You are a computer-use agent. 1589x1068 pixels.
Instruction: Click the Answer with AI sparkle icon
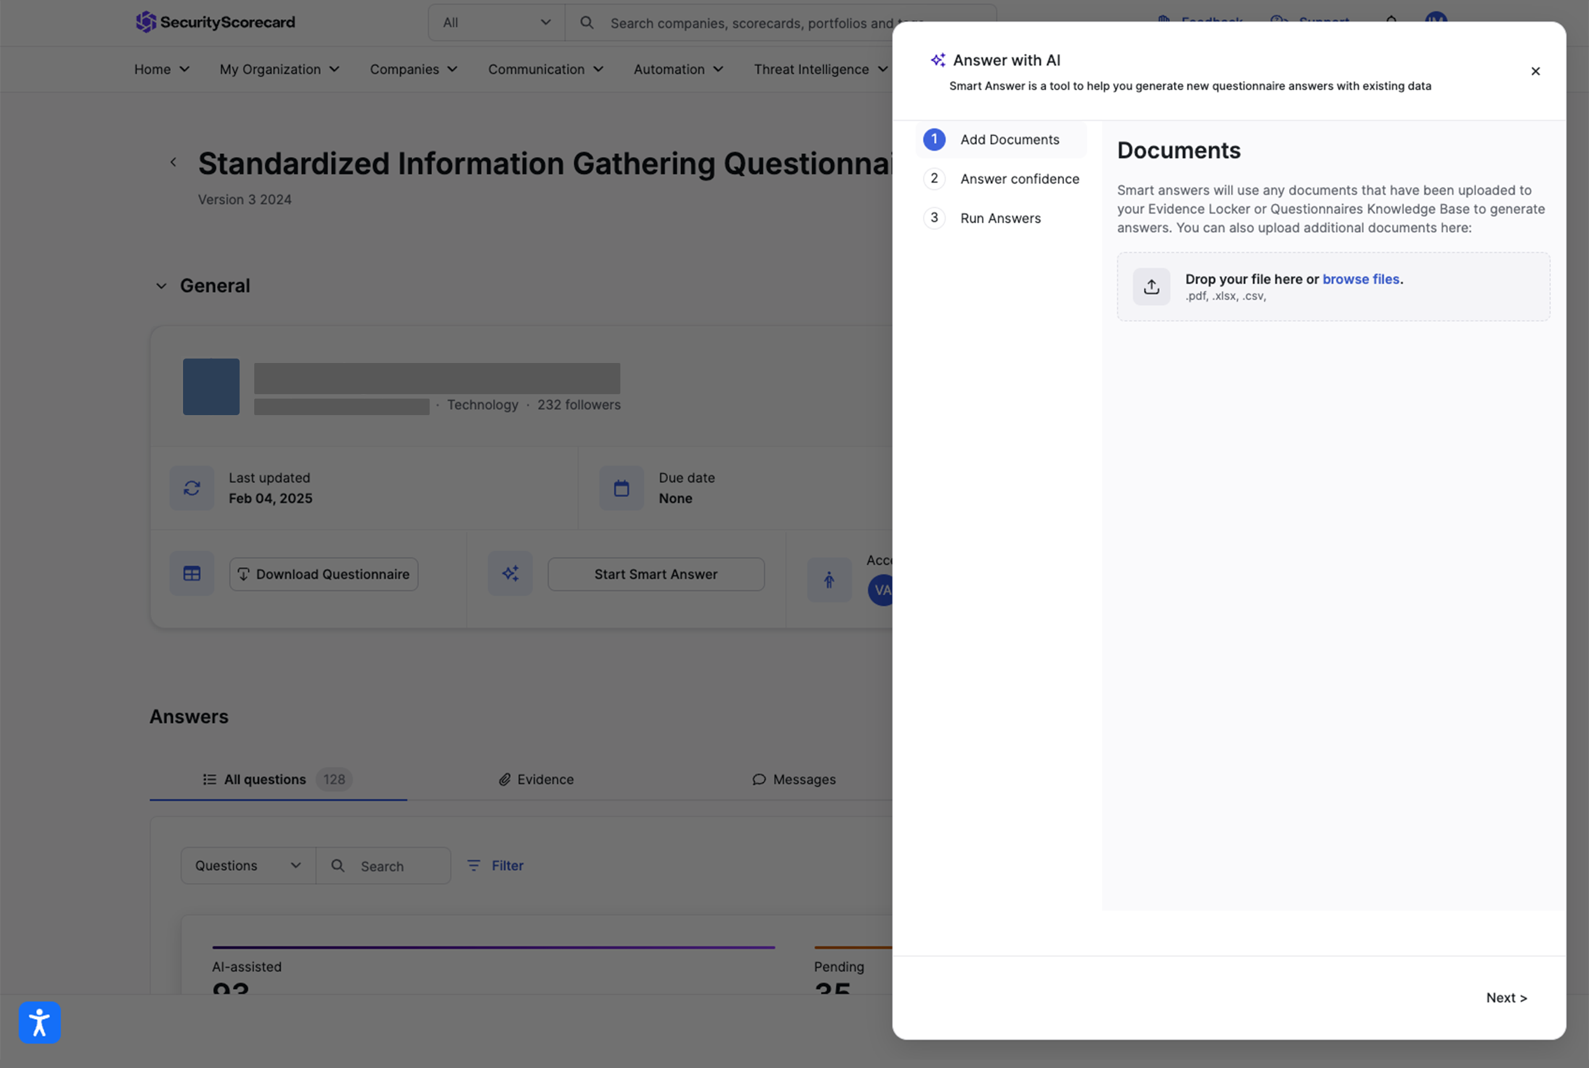point(938,60)
